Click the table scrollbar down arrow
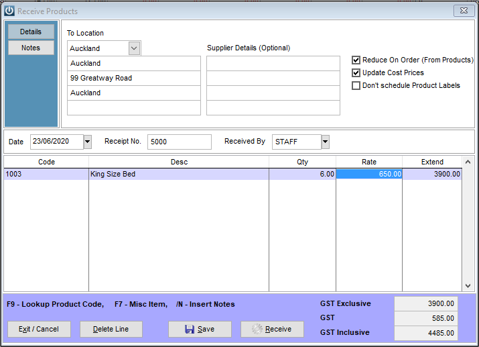The width and height of the screenshot is (479, 347). pos(468,286)
